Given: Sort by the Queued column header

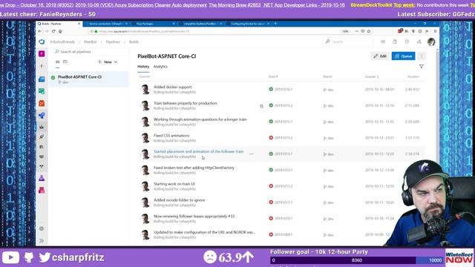Looking at the screenshot, I should [x=372, y=76].
